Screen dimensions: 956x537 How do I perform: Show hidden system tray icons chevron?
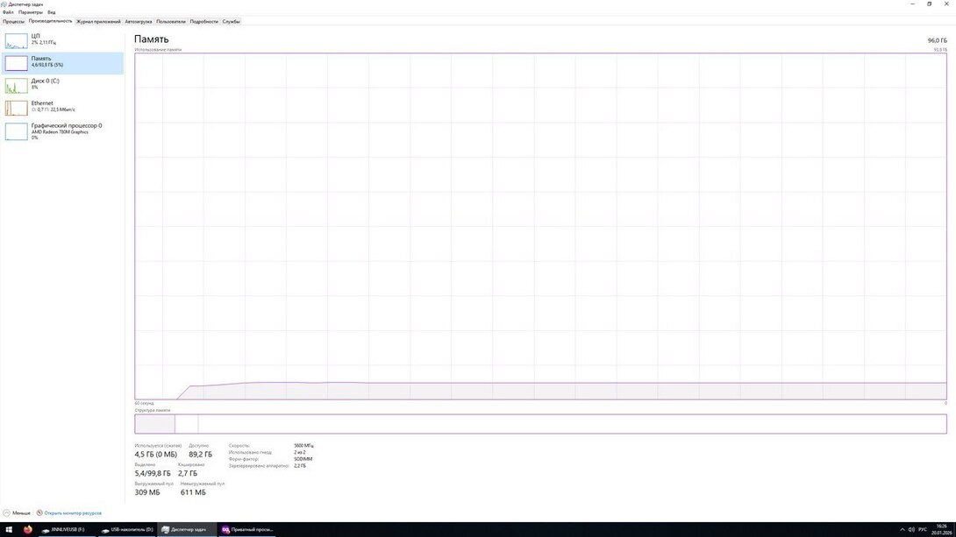point(902,529)
